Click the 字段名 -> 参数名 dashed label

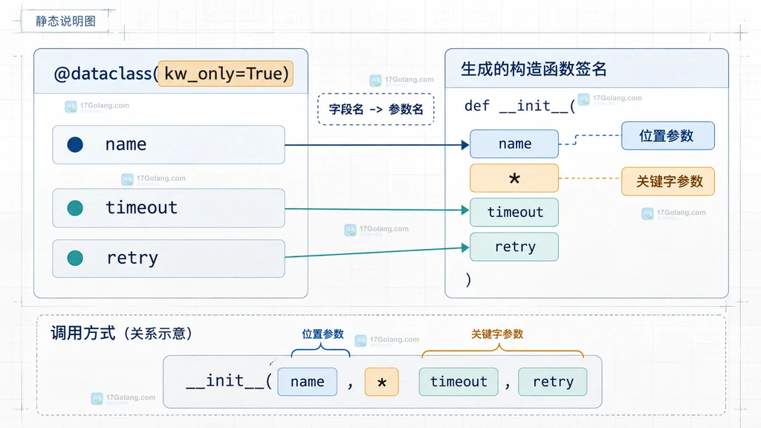(375, 109)
